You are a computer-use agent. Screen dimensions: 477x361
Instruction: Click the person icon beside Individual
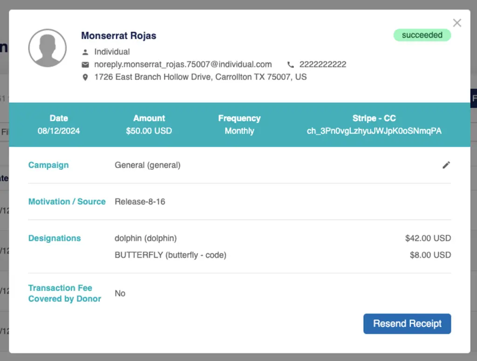click(85, 52)
